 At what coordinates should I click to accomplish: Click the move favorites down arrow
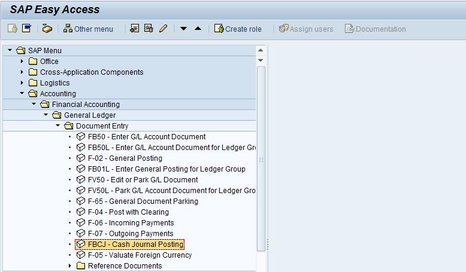coord(184,29)
